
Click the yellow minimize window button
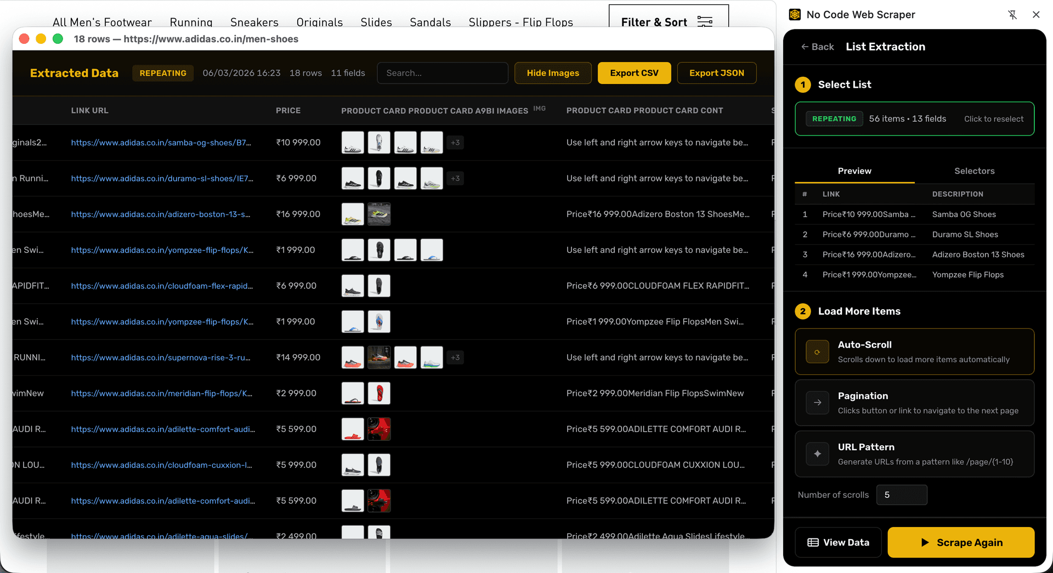click(x=41, y=39)
